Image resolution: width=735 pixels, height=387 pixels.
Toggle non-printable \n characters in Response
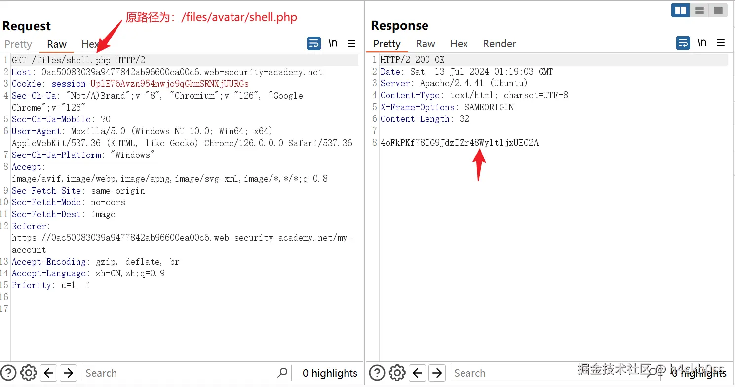coord(702,43)
